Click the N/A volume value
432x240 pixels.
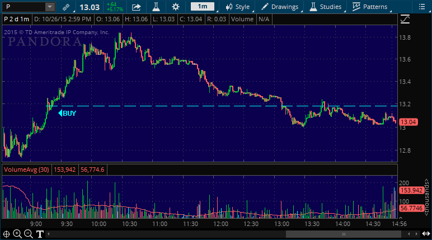point(264,19)
